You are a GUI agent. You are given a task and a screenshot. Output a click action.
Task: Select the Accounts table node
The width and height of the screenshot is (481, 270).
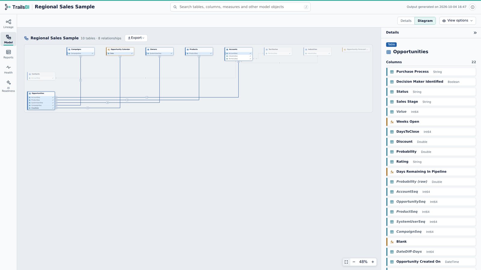tap(238, 54)
